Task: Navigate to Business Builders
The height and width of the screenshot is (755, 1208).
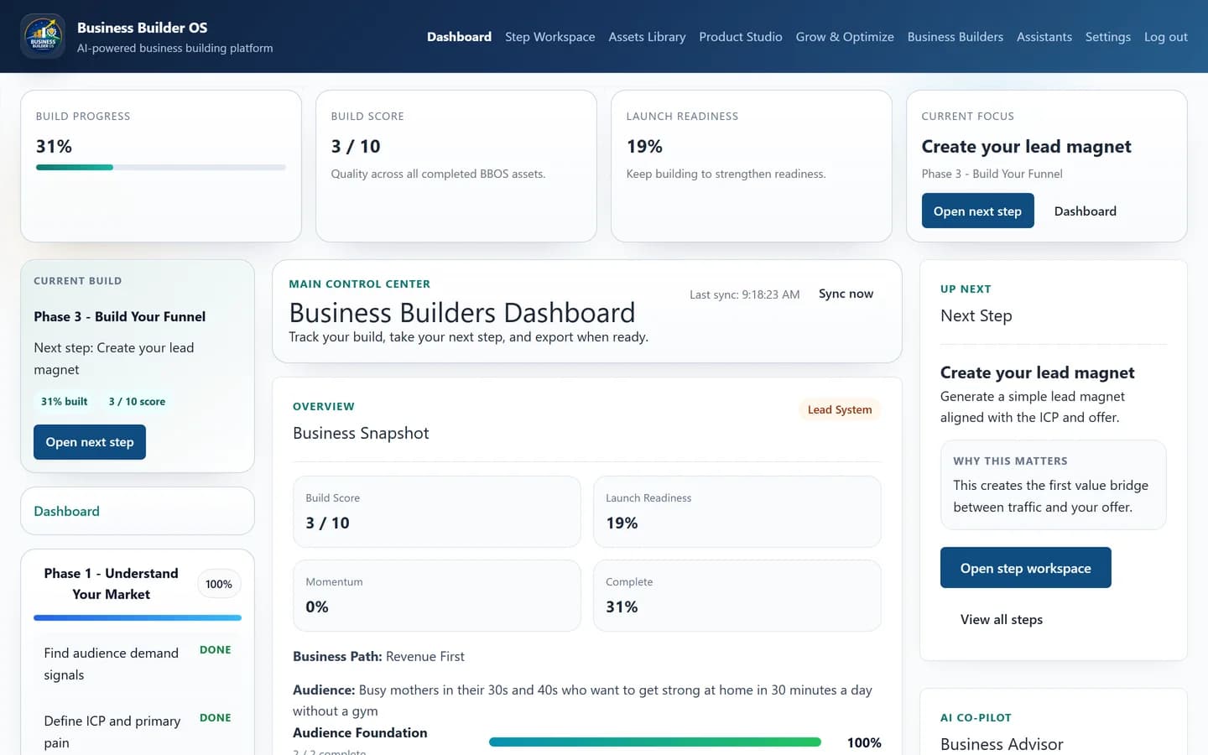Action: tap(955, 37)
